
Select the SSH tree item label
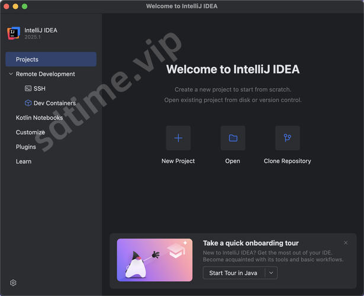click(x=39, y=89)
